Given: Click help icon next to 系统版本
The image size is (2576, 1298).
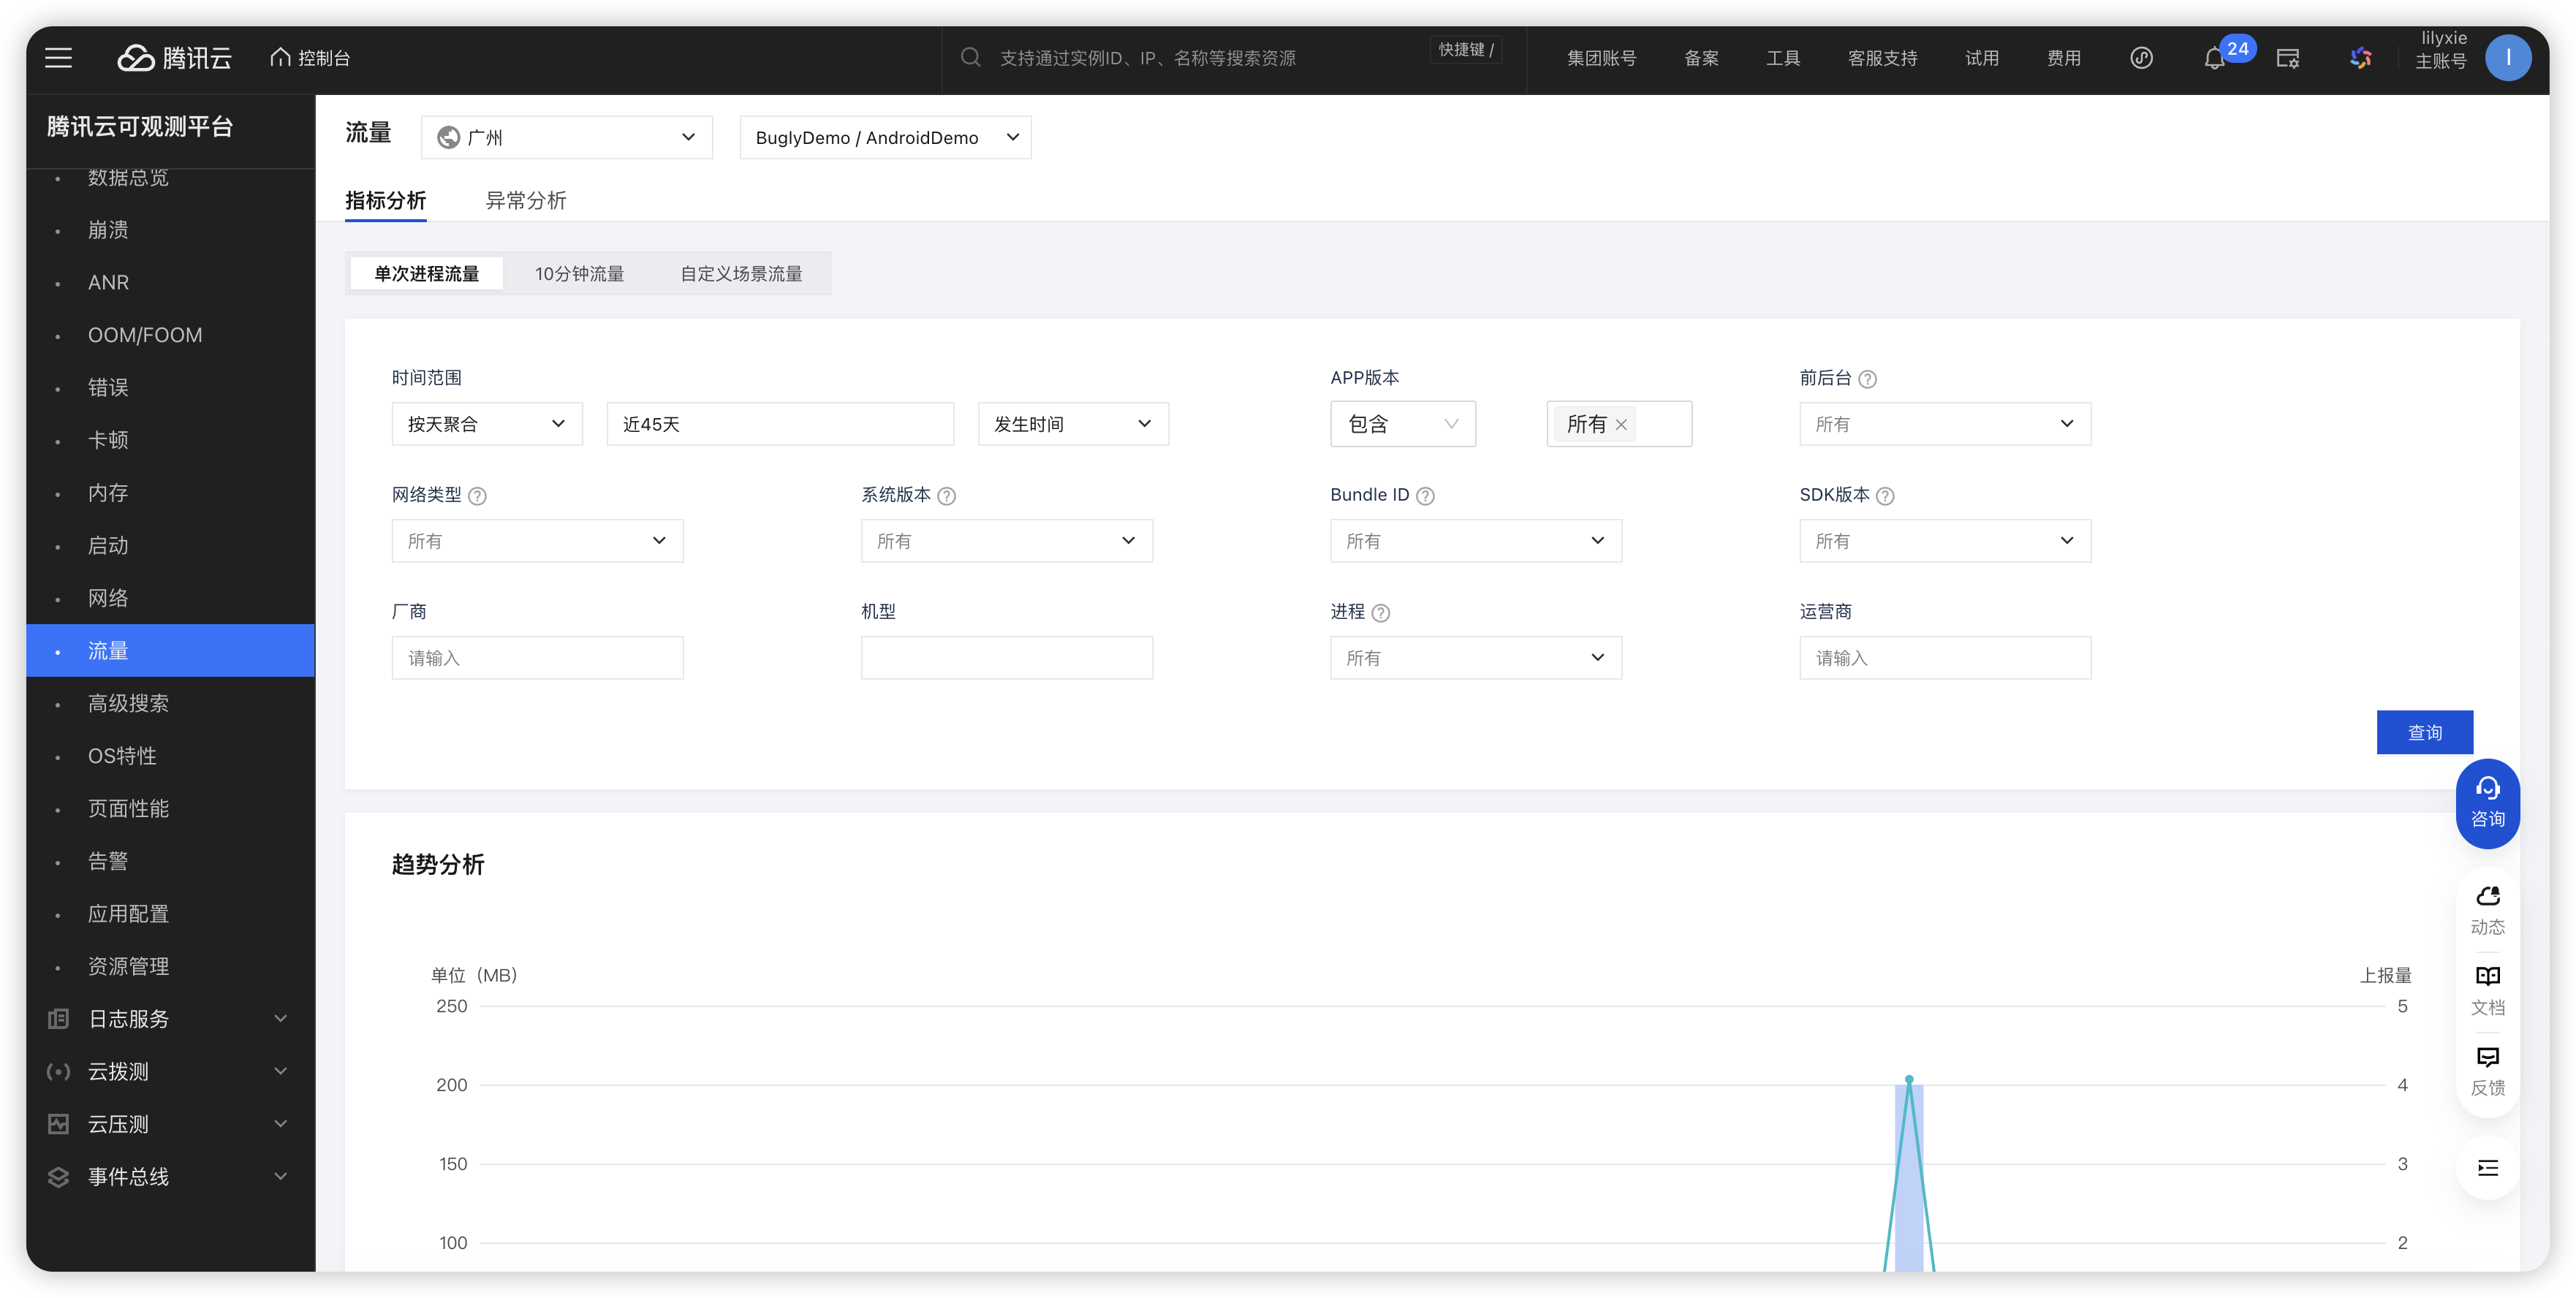Looking at the screenshot, I should [947, 495].
